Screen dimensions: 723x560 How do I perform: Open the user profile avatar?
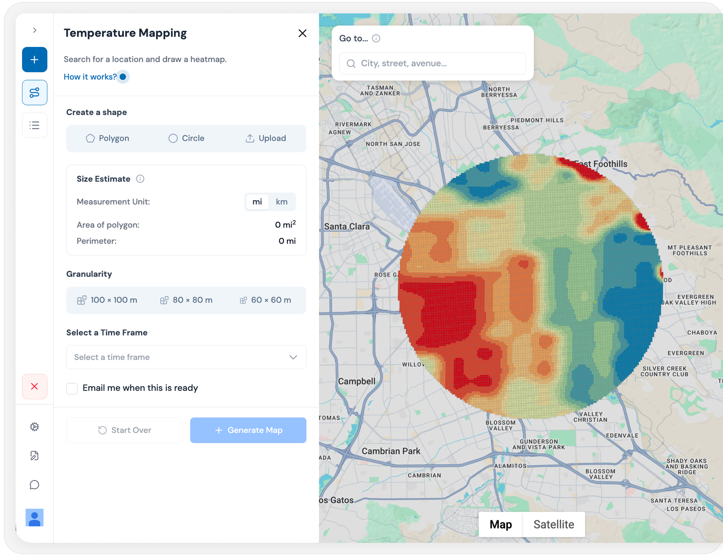point(35,517)
